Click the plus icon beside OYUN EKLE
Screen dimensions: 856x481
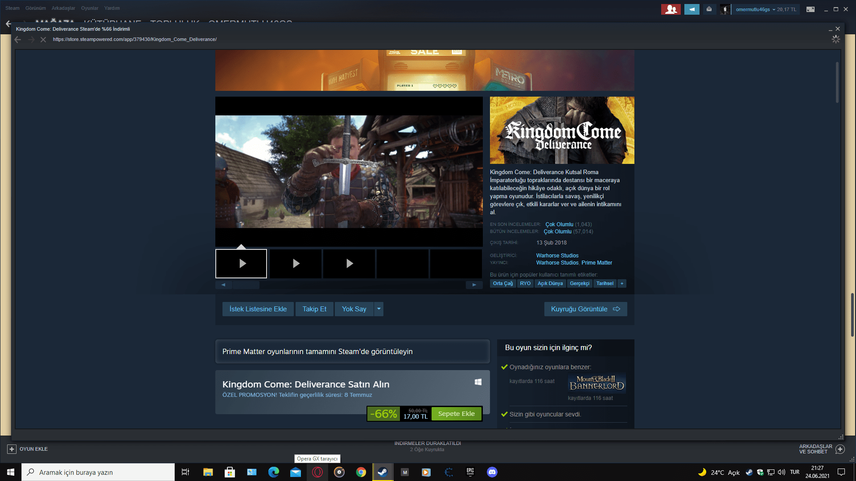12,449
